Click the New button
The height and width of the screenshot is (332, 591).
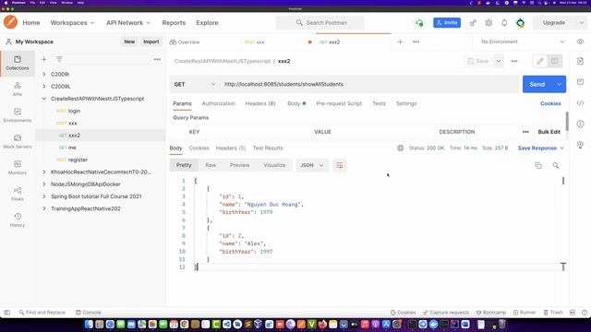tap(129, 41)
